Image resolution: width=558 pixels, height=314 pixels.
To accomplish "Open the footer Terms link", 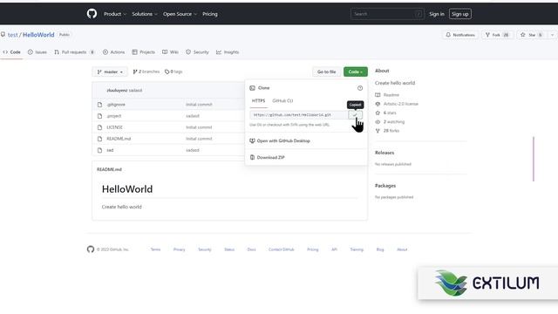I will point(155,249).
